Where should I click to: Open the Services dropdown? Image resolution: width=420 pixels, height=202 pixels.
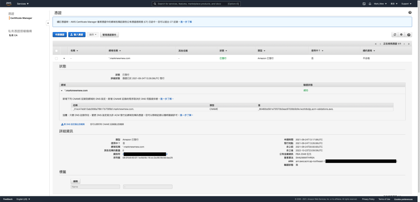click(23, 4)
